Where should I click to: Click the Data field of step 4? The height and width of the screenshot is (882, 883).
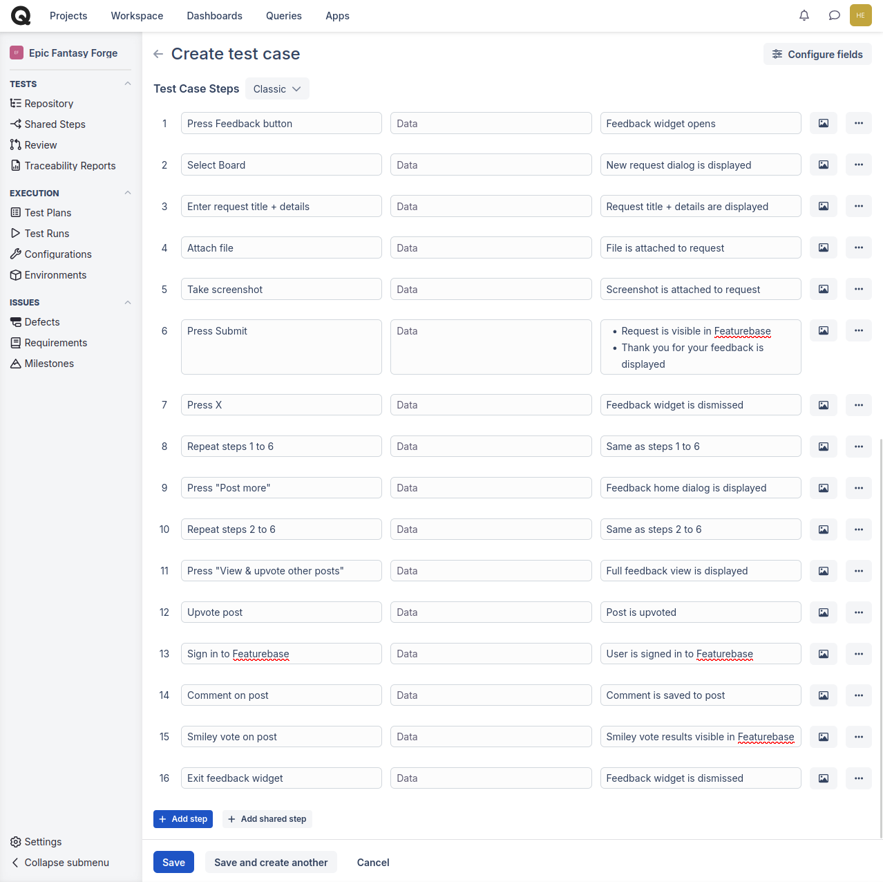(491, 247)
